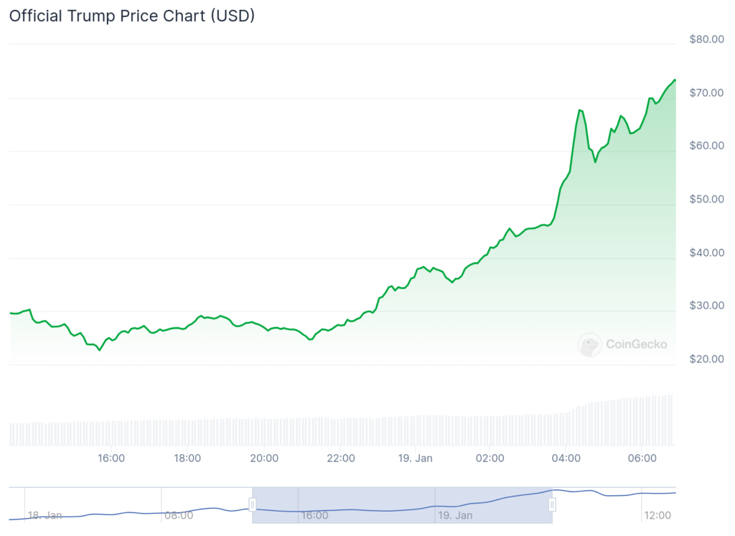The image size is (735, 536).
Task: Click the 06:00 time axis label
Action: coord(642,458)
